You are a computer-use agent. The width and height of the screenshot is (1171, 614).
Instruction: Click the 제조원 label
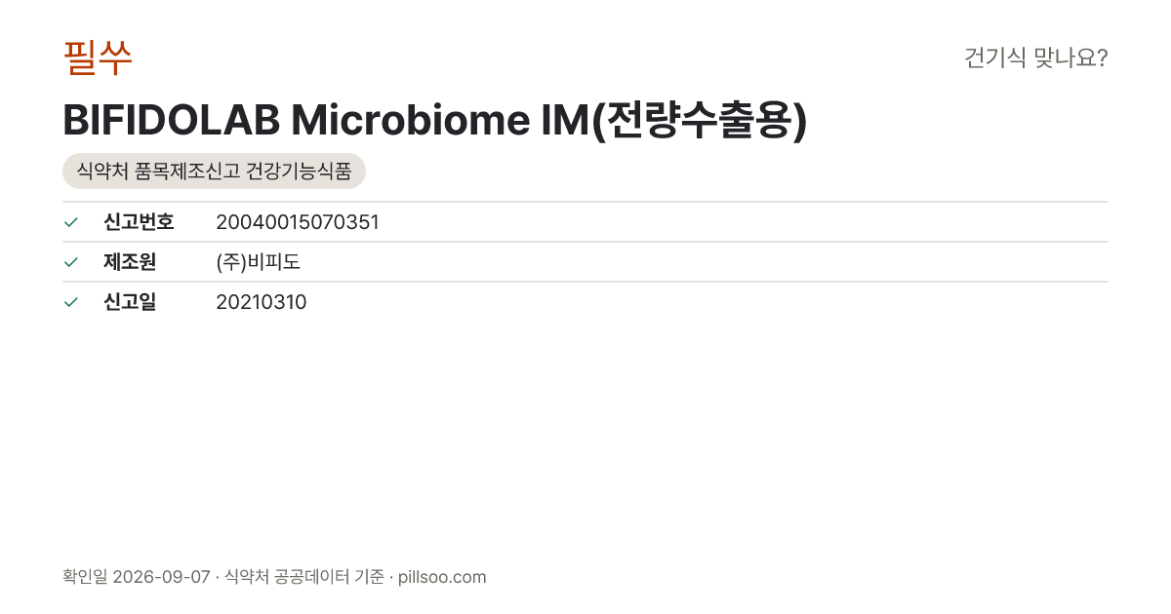[130, 262]
